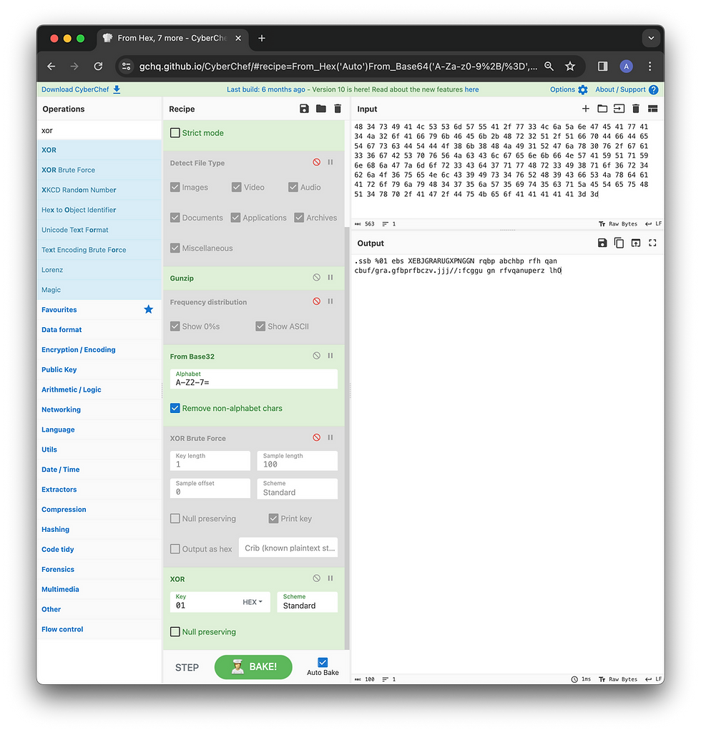701x733 pixels.
Task: Open the XOR Scheme Standard dropdown
Action: click(308, 601)
